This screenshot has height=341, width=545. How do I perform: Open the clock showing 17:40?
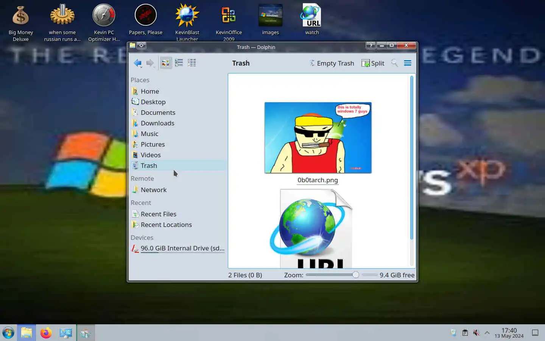(x=509, y=333)
